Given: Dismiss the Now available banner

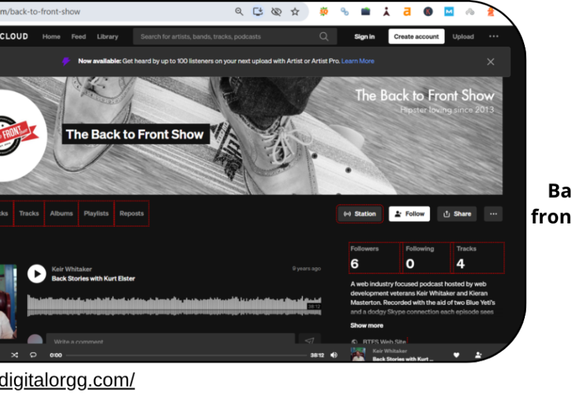Looking at the screenshot, I should point(491,62).
